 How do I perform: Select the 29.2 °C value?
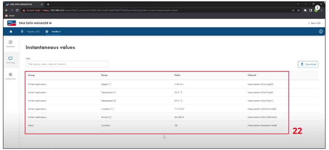click(x=178, y=101)
